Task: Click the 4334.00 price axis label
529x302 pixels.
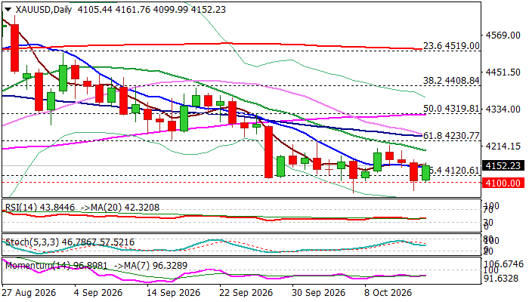Action: (x=503, y=109)
